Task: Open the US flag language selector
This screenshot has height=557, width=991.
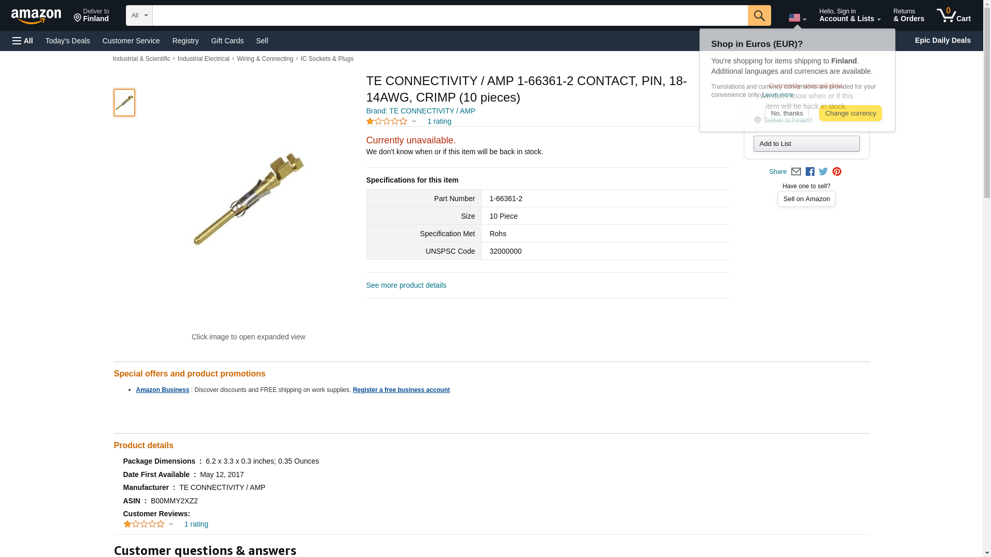Action: (797, 18)
